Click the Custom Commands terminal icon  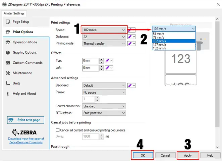tap(8, 63)
